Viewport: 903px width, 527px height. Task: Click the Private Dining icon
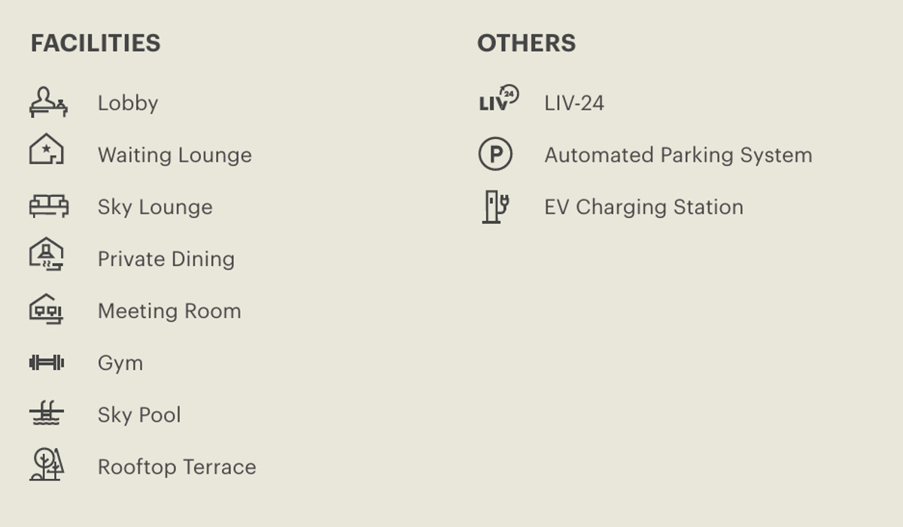coord(47,255)
